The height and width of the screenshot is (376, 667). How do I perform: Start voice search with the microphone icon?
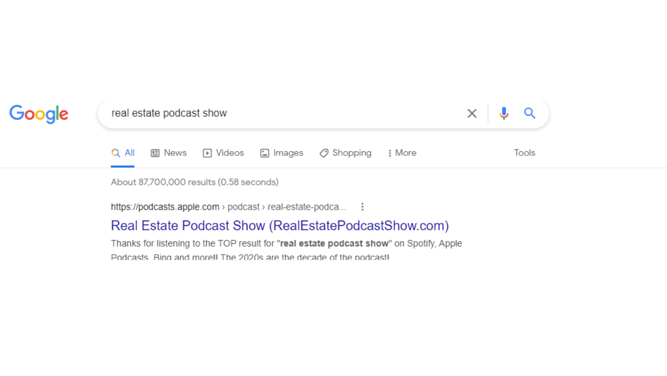pos(504,113)
